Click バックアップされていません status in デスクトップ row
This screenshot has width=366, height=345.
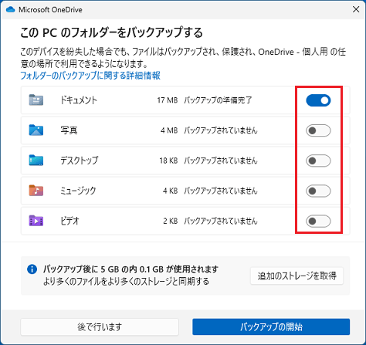point(221,161)
